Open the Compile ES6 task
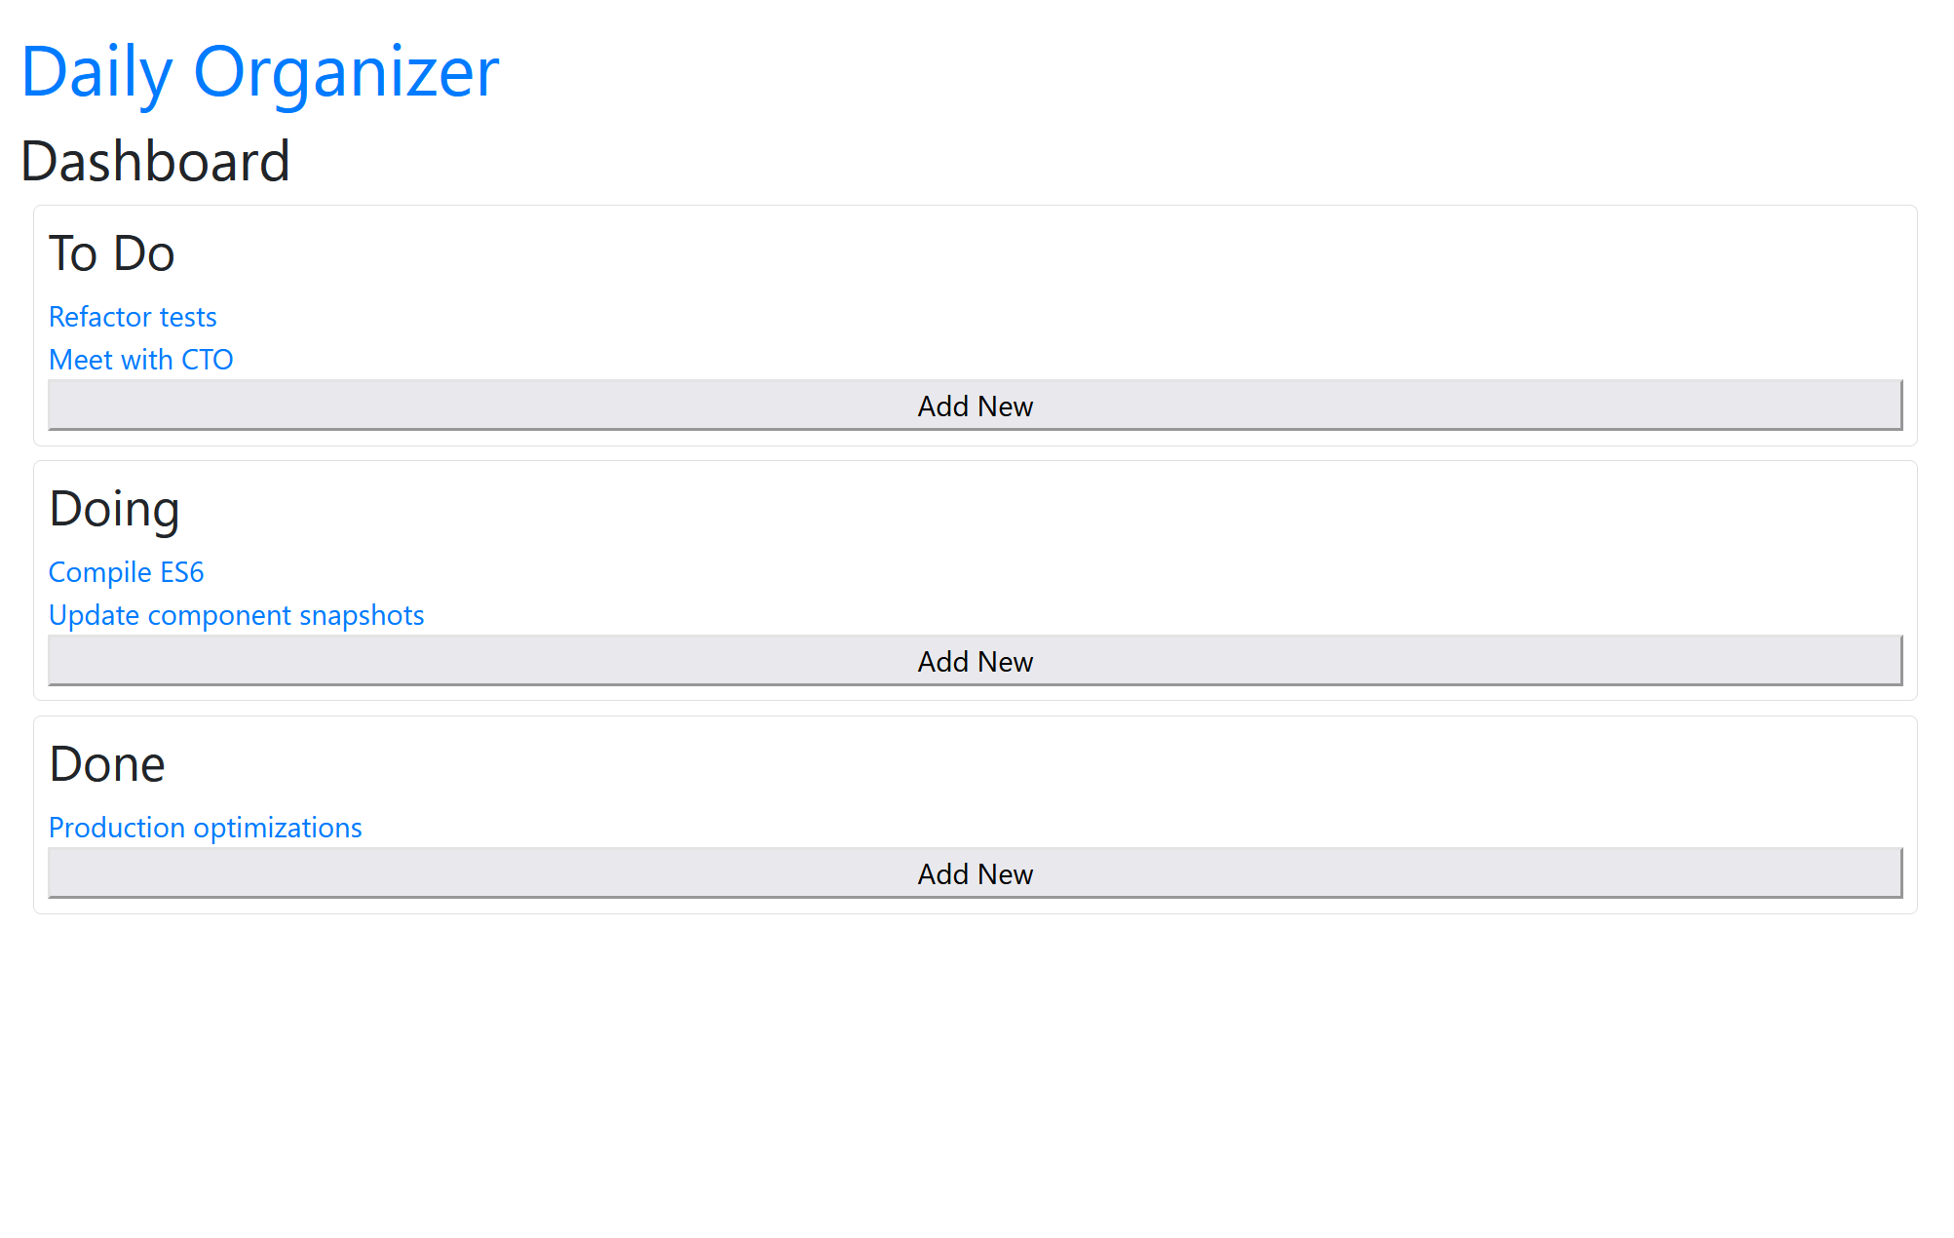The image size is (1954, 1238). (x=126, y=572)
